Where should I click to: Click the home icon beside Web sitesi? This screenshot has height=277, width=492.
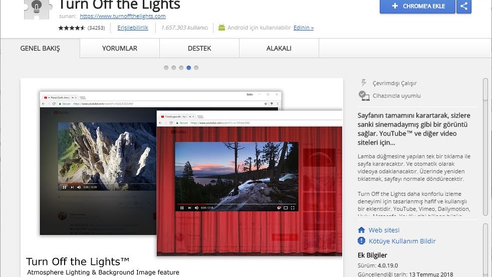(361, 230)
